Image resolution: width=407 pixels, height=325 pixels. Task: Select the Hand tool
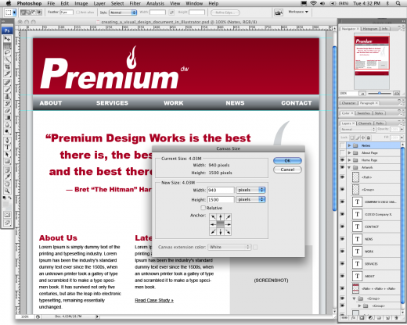click(x=7, y=184)
